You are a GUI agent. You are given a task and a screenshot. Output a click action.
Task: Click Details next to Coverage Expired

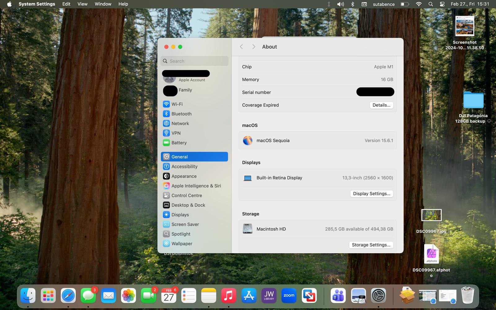click(381, 105)
